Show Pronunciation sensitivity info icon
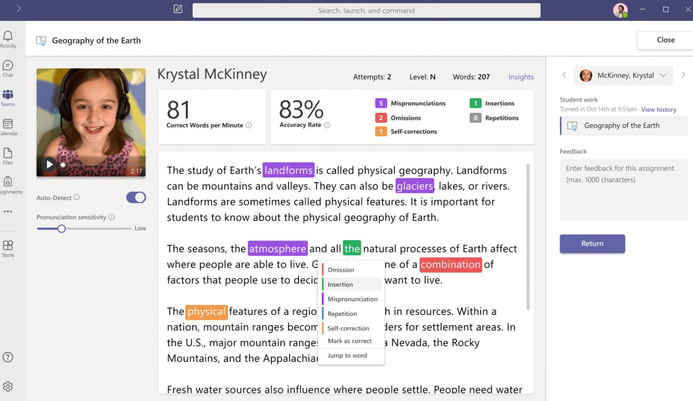This screenshot has width=693, height=401. [111, 217]
